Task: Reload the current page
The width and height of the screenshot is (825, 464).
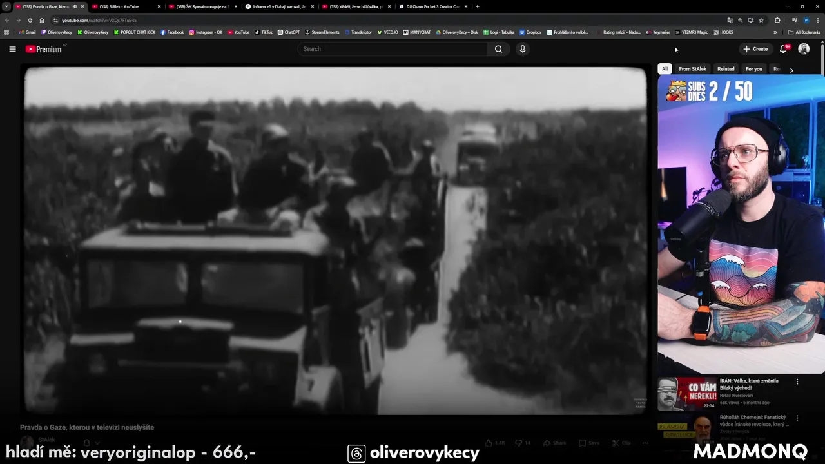Action: pyautogui.click(x=30, y=20)
